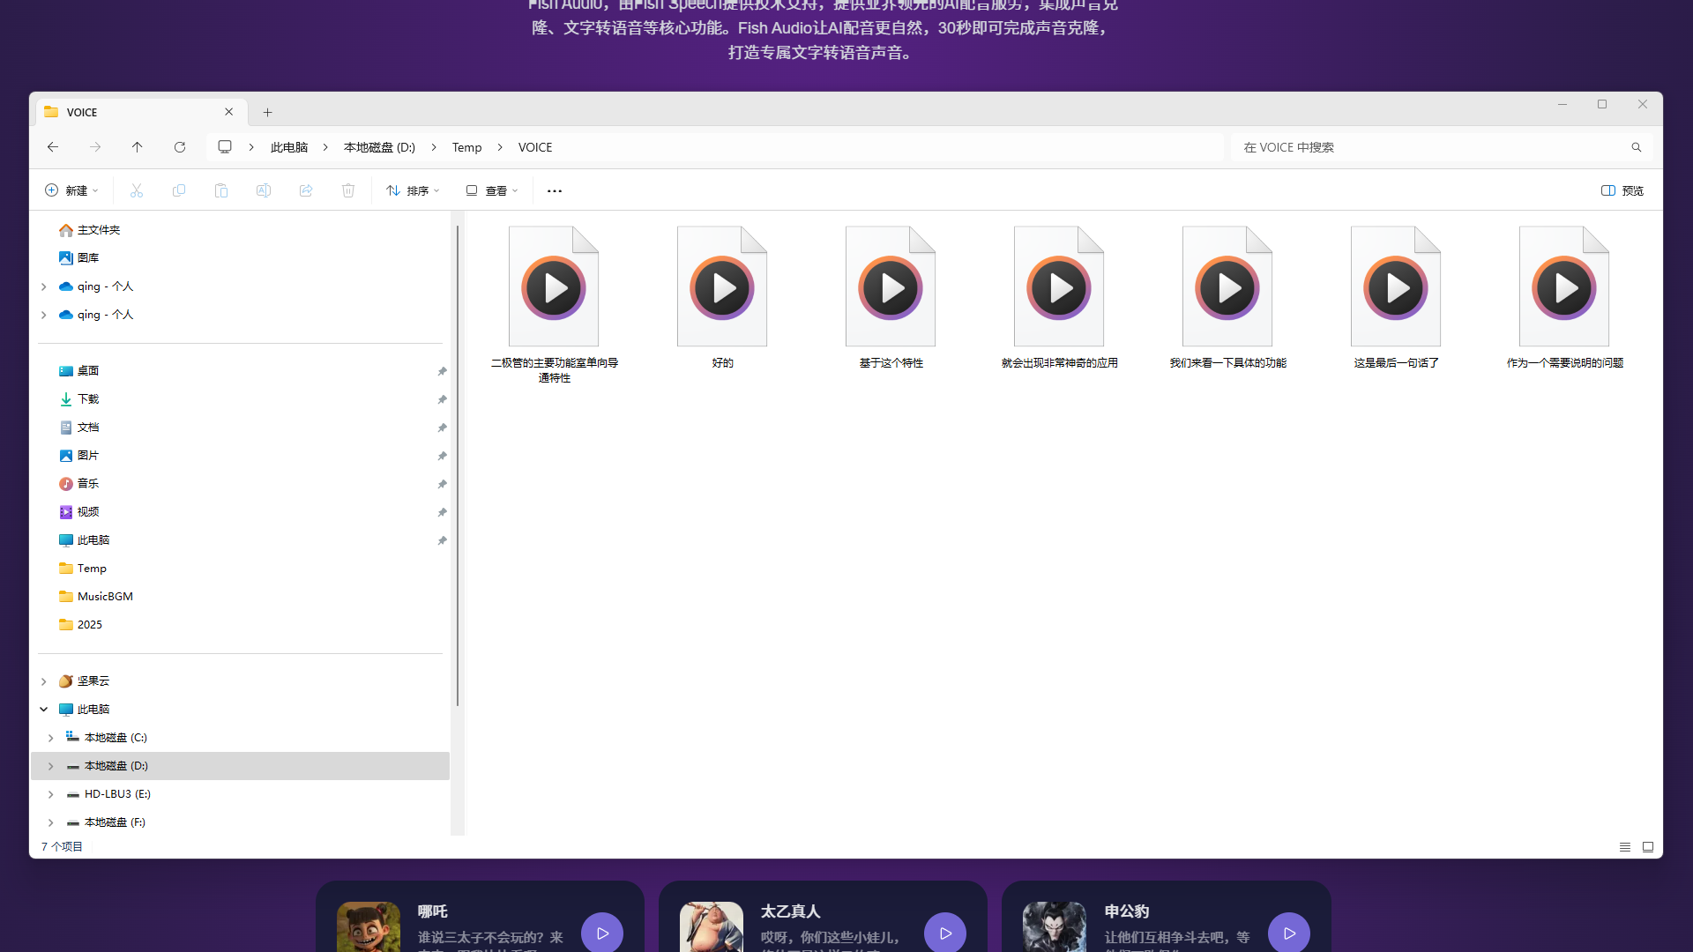The height and width of the screenshot is (952, 1693).
Task: Click the 新建 (New) button
Action: (x=71, y=190)
